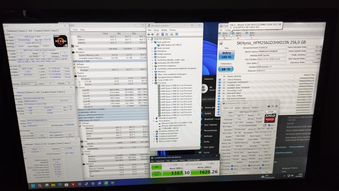Open File Explorer from the taskbar
Viewport: 339px width, 191px height.
[x=53, y=185]
